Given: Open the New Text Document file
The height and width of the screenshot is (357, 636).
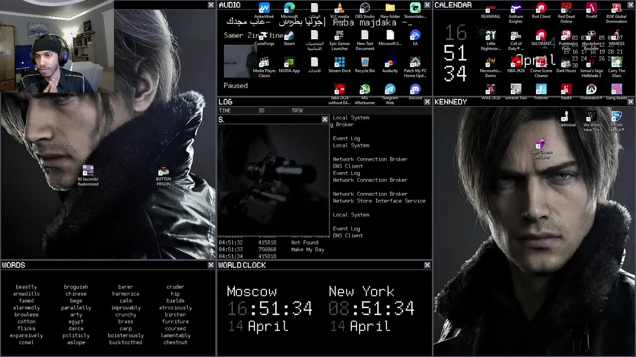Looking at the screenshot, I should (x=365, y=40).
